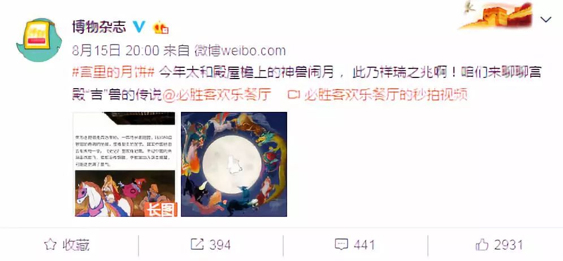Expand the post options chevron menu
563x261 pixels.
coord(546,19)
